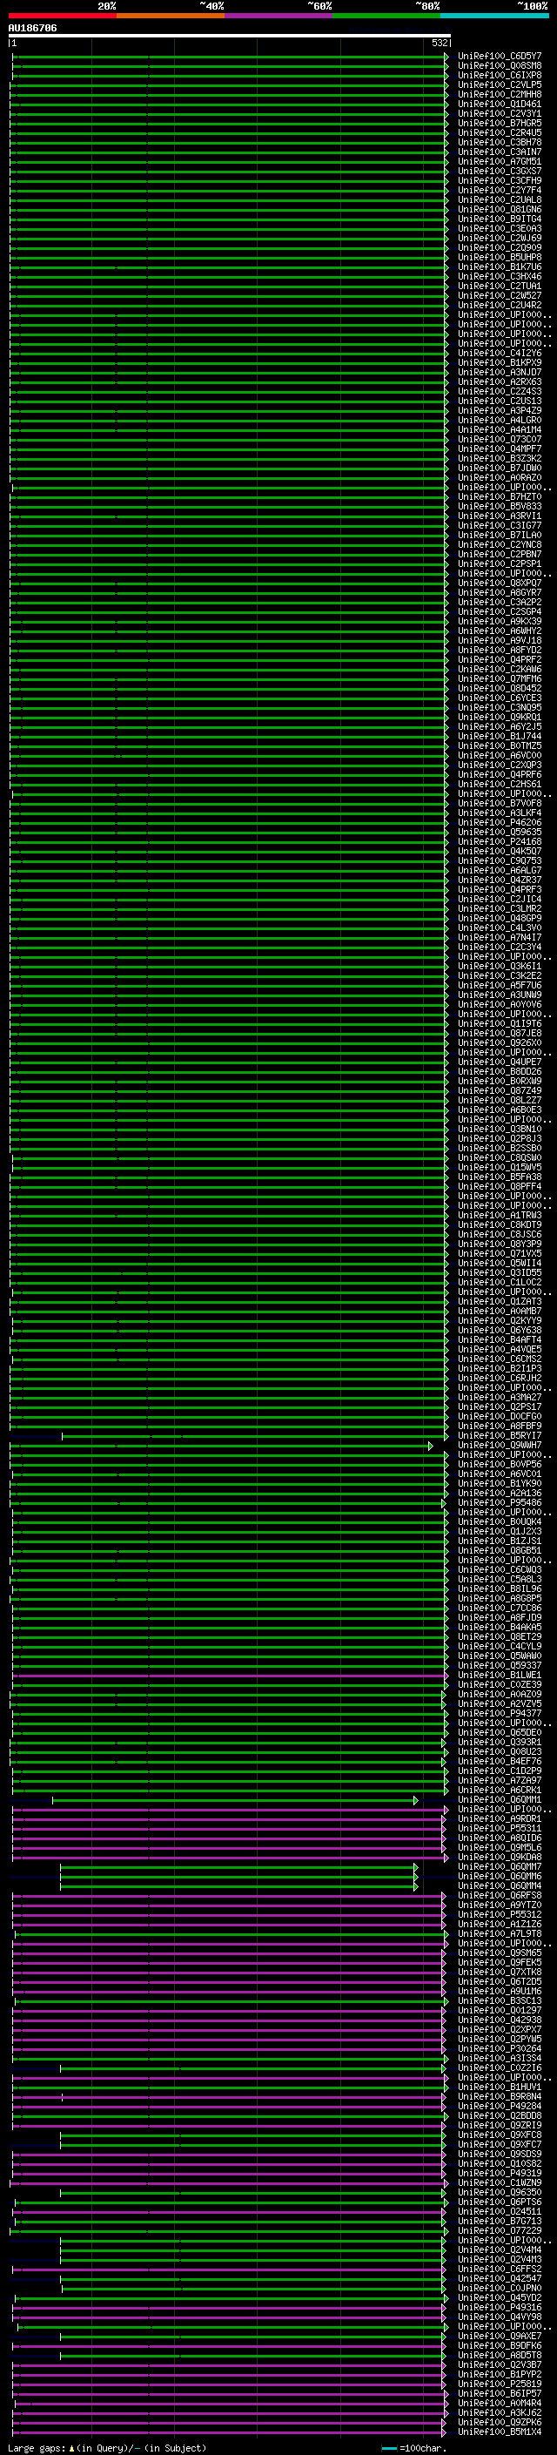Select the UniRef100_P95486 label
Image resolution: width=557 pixels, height=2455 pixels.
pos(500,1503)
